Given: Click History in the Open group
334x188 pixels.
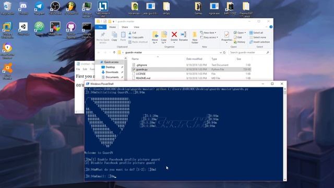Looking at the screenshot, I should tap(240, 42).
